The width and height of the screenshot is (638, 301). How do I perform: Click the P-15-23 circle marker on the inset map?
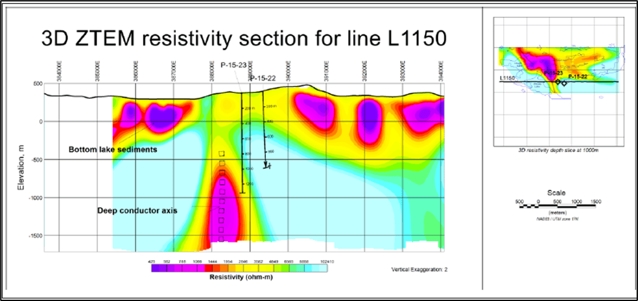(557, 81)
